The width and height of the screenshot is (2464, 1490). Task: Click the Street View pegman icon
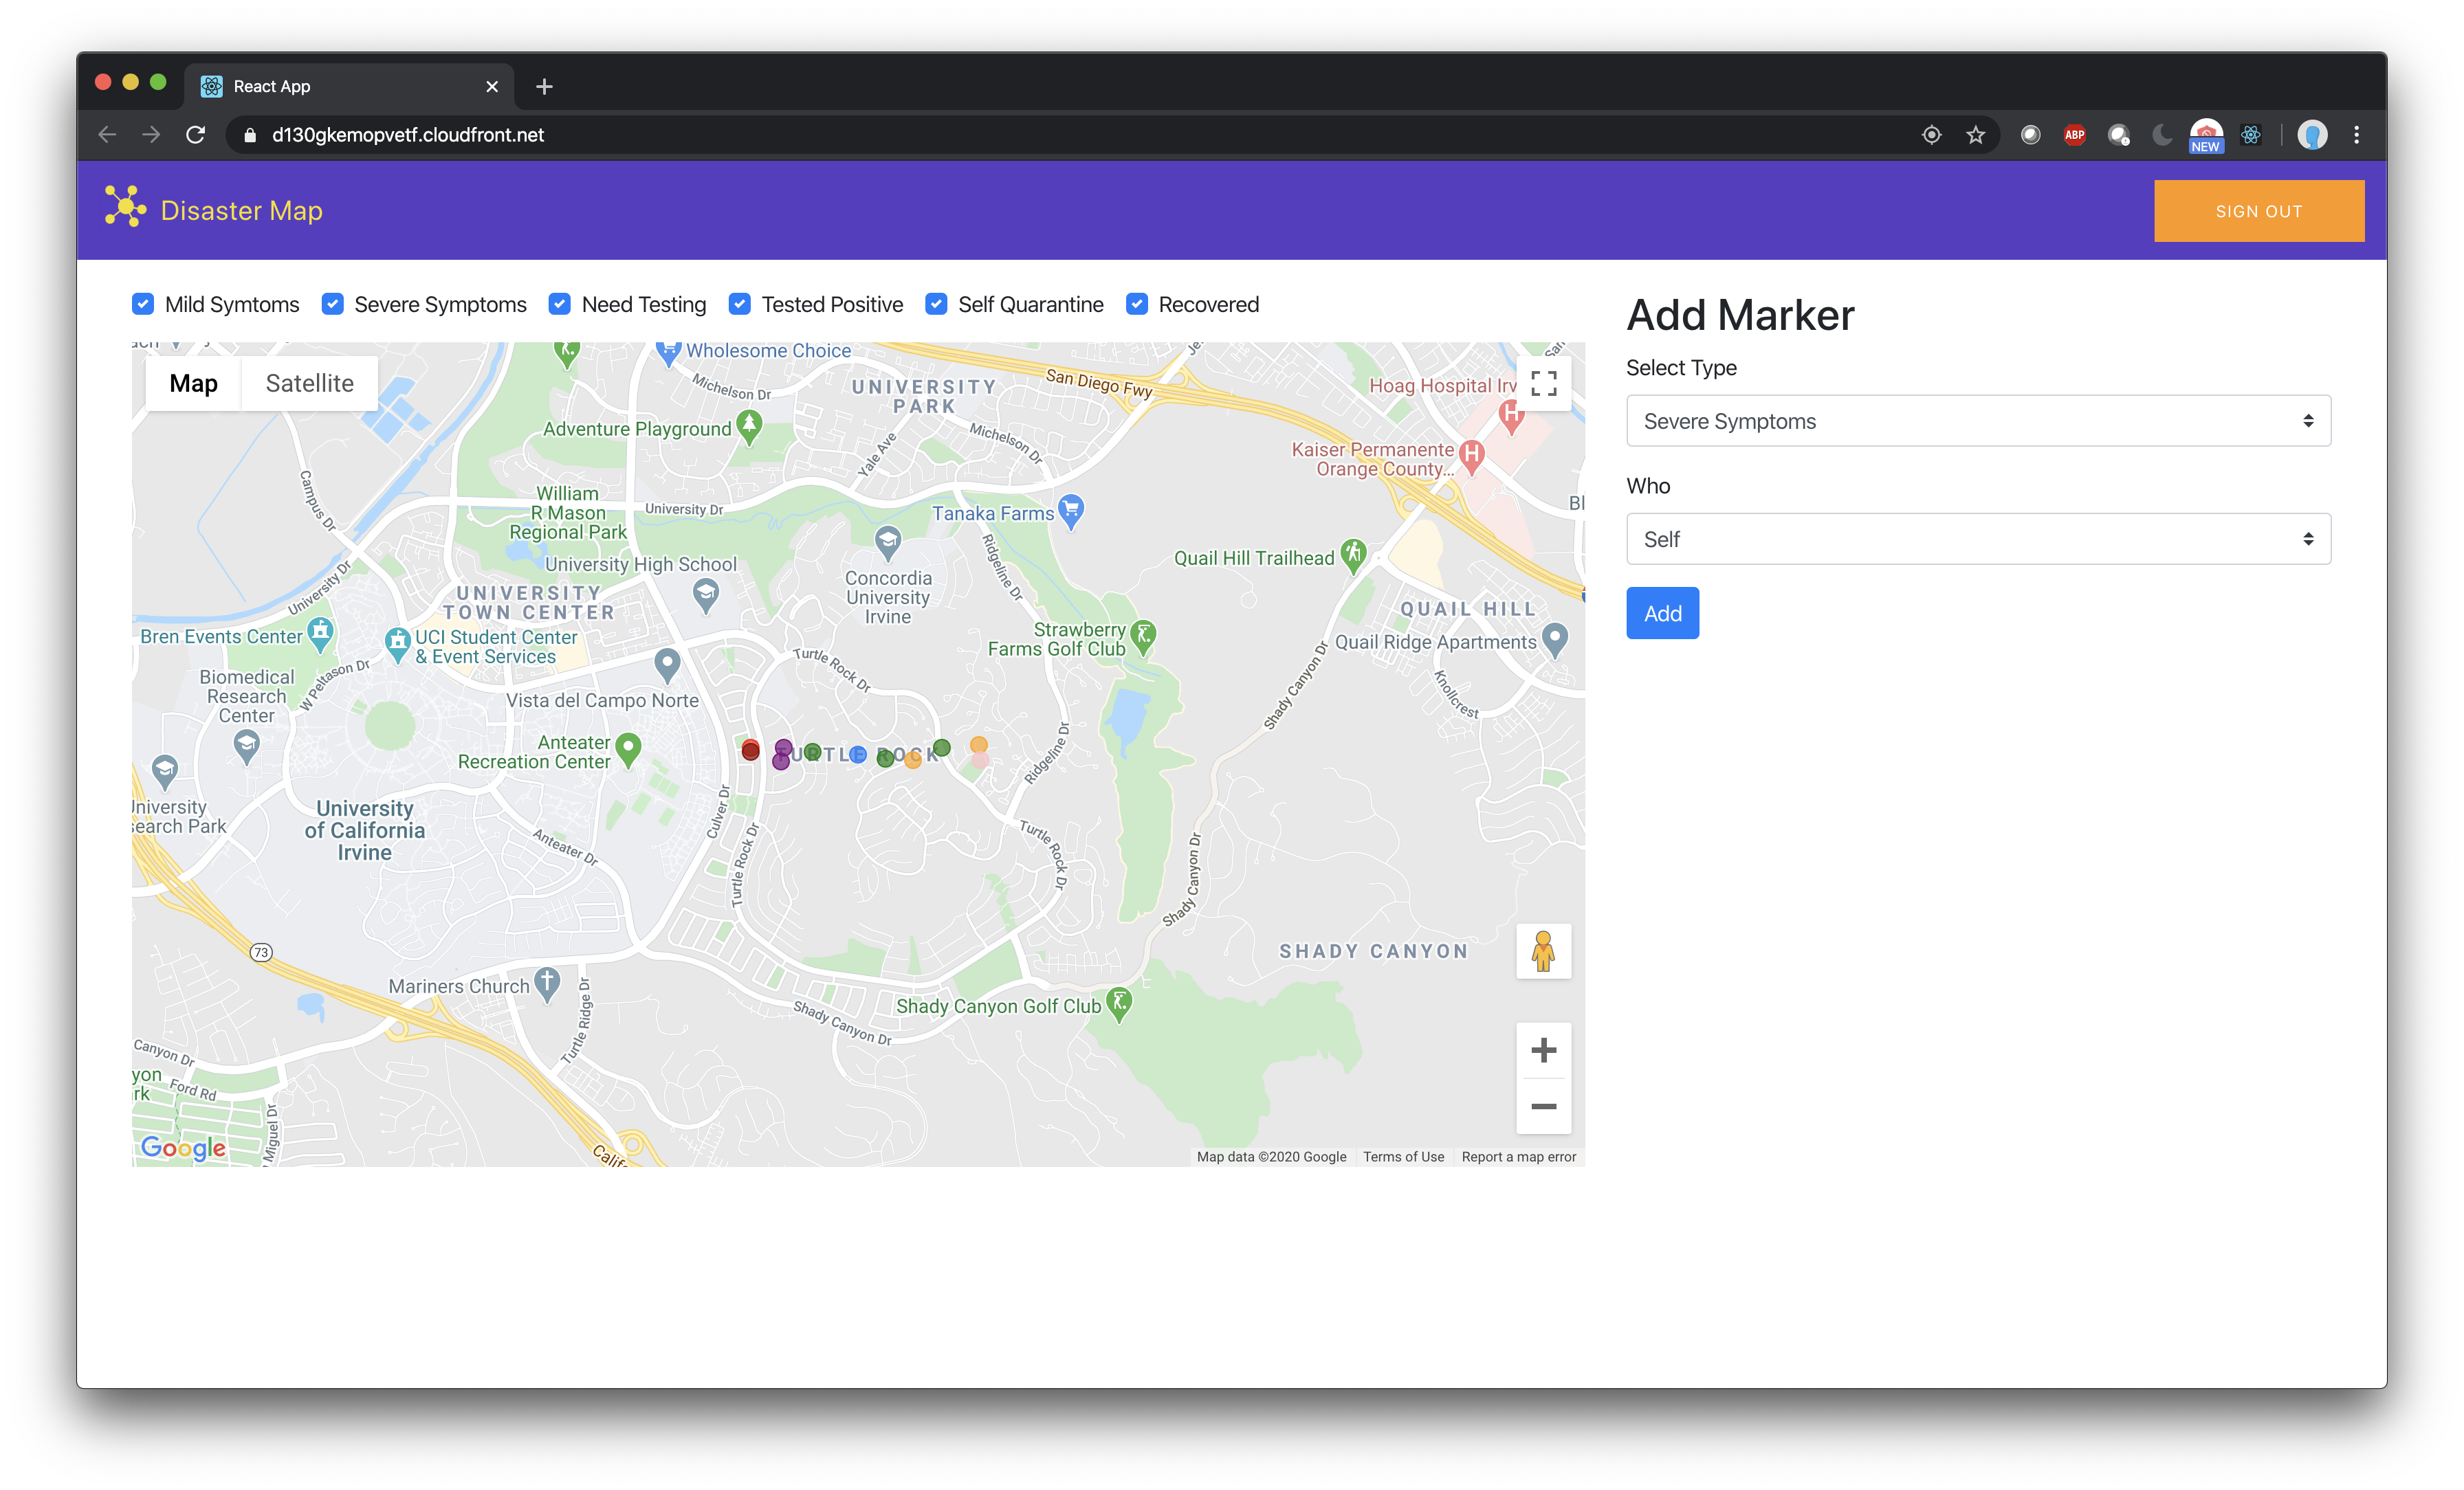click(x=1543, y=951)
